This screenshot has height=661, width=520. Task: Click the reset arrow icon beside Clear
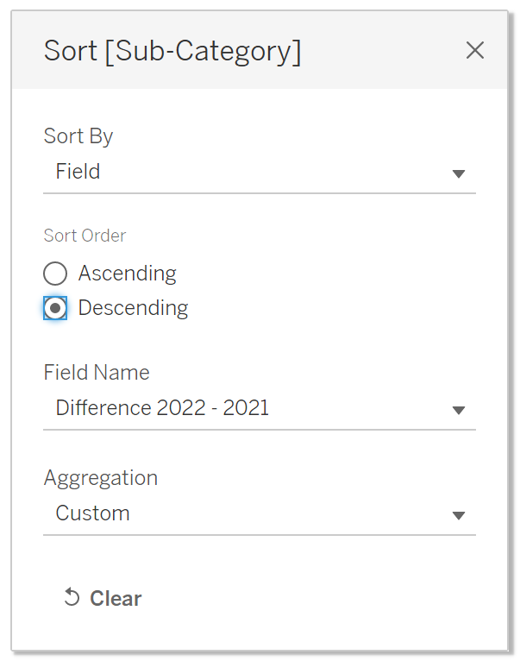[x=72, y=598]
